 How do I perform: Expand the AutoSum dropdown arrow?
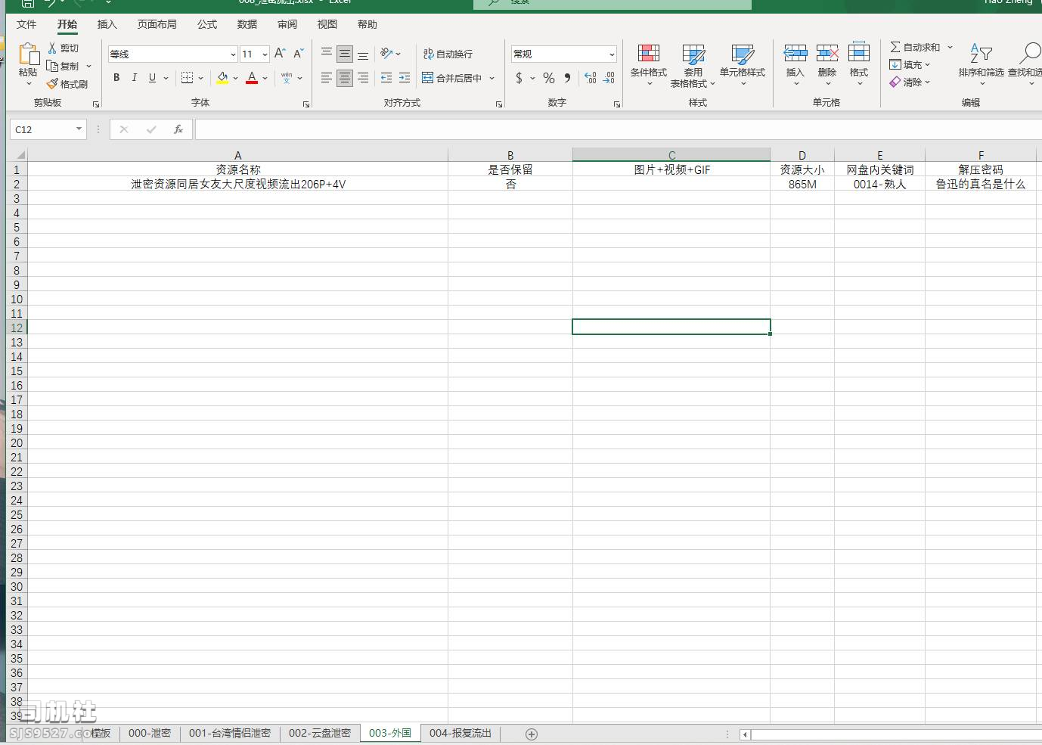[950, 47]
